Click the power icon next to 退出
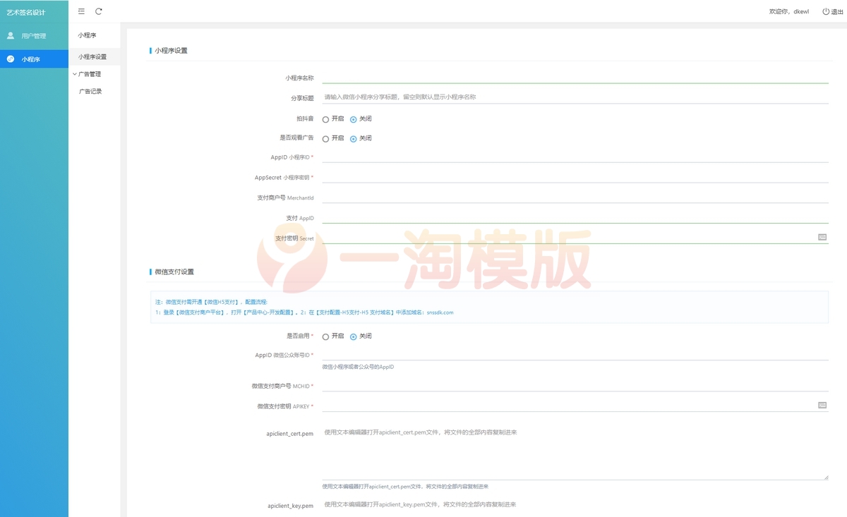Screen dimensions: 847x517 click(826, 11)
